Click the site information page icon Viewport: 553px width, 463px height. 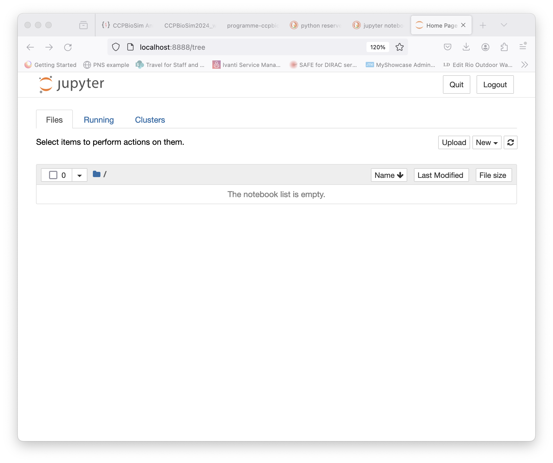[x=130, y=47]
